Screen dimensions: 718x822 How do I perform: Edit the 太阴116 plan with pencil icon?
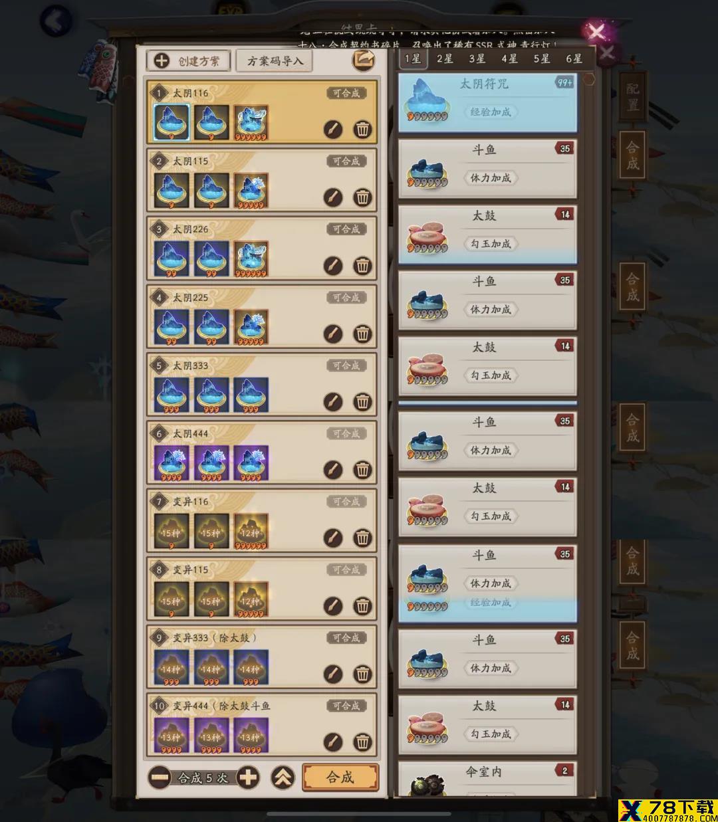(x=332, y=129)
